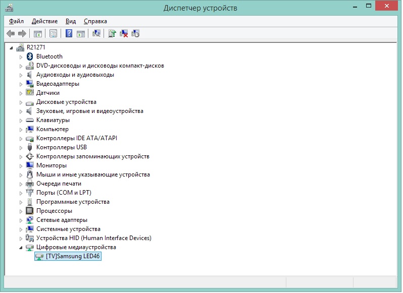Open the Properties toolbar icon
This screenshot has height=293, width=403.
pyautogui.click(x=53, y=34)
